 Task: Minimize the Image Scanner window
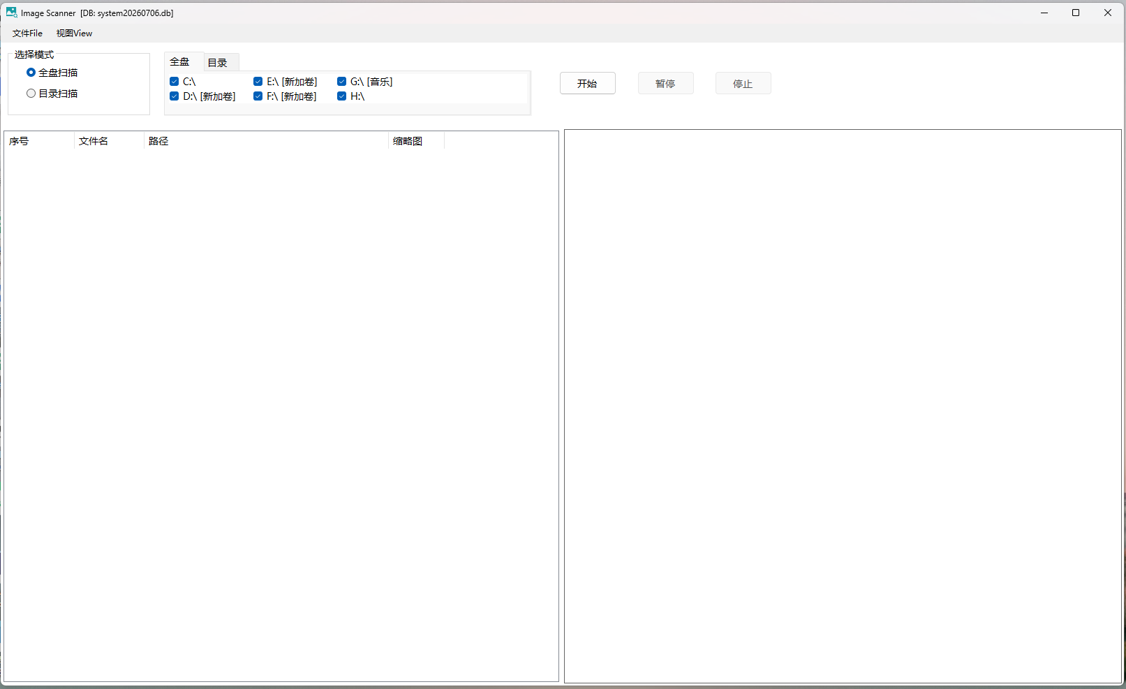[x=1044, y=13]
